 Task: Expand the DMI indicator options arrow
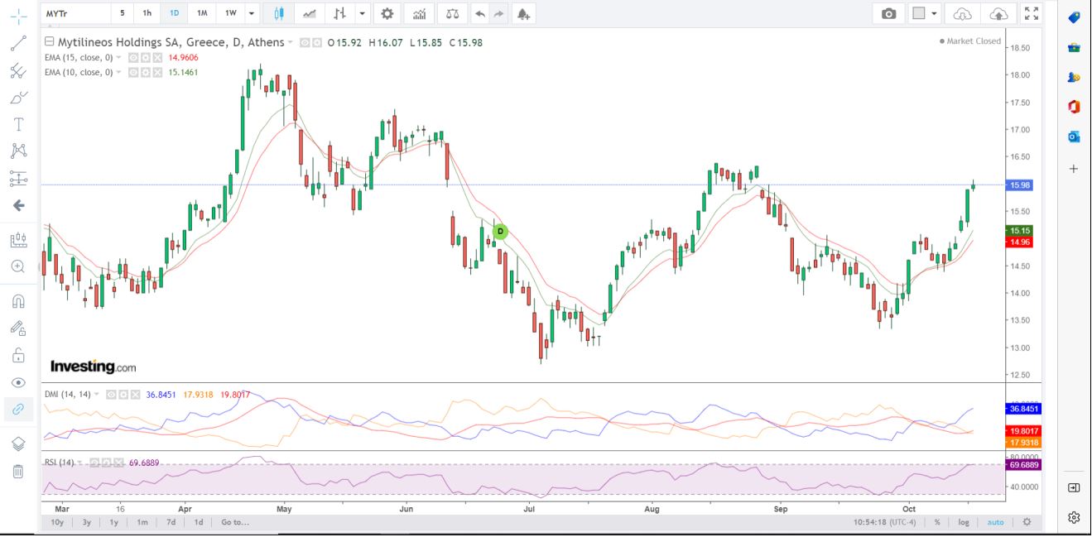[97, 395]
